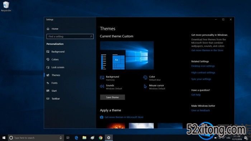251x141 pixels.
Task: Click the Sounds speaker icon
Action: pyautogui.click(x=102, y=86)
